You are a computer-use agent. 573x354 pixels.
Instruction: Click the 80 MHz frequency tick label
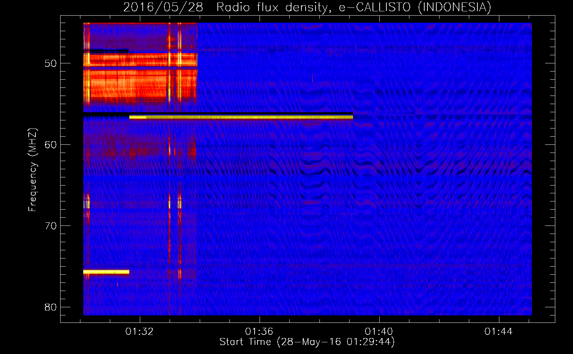coord(51,307)
